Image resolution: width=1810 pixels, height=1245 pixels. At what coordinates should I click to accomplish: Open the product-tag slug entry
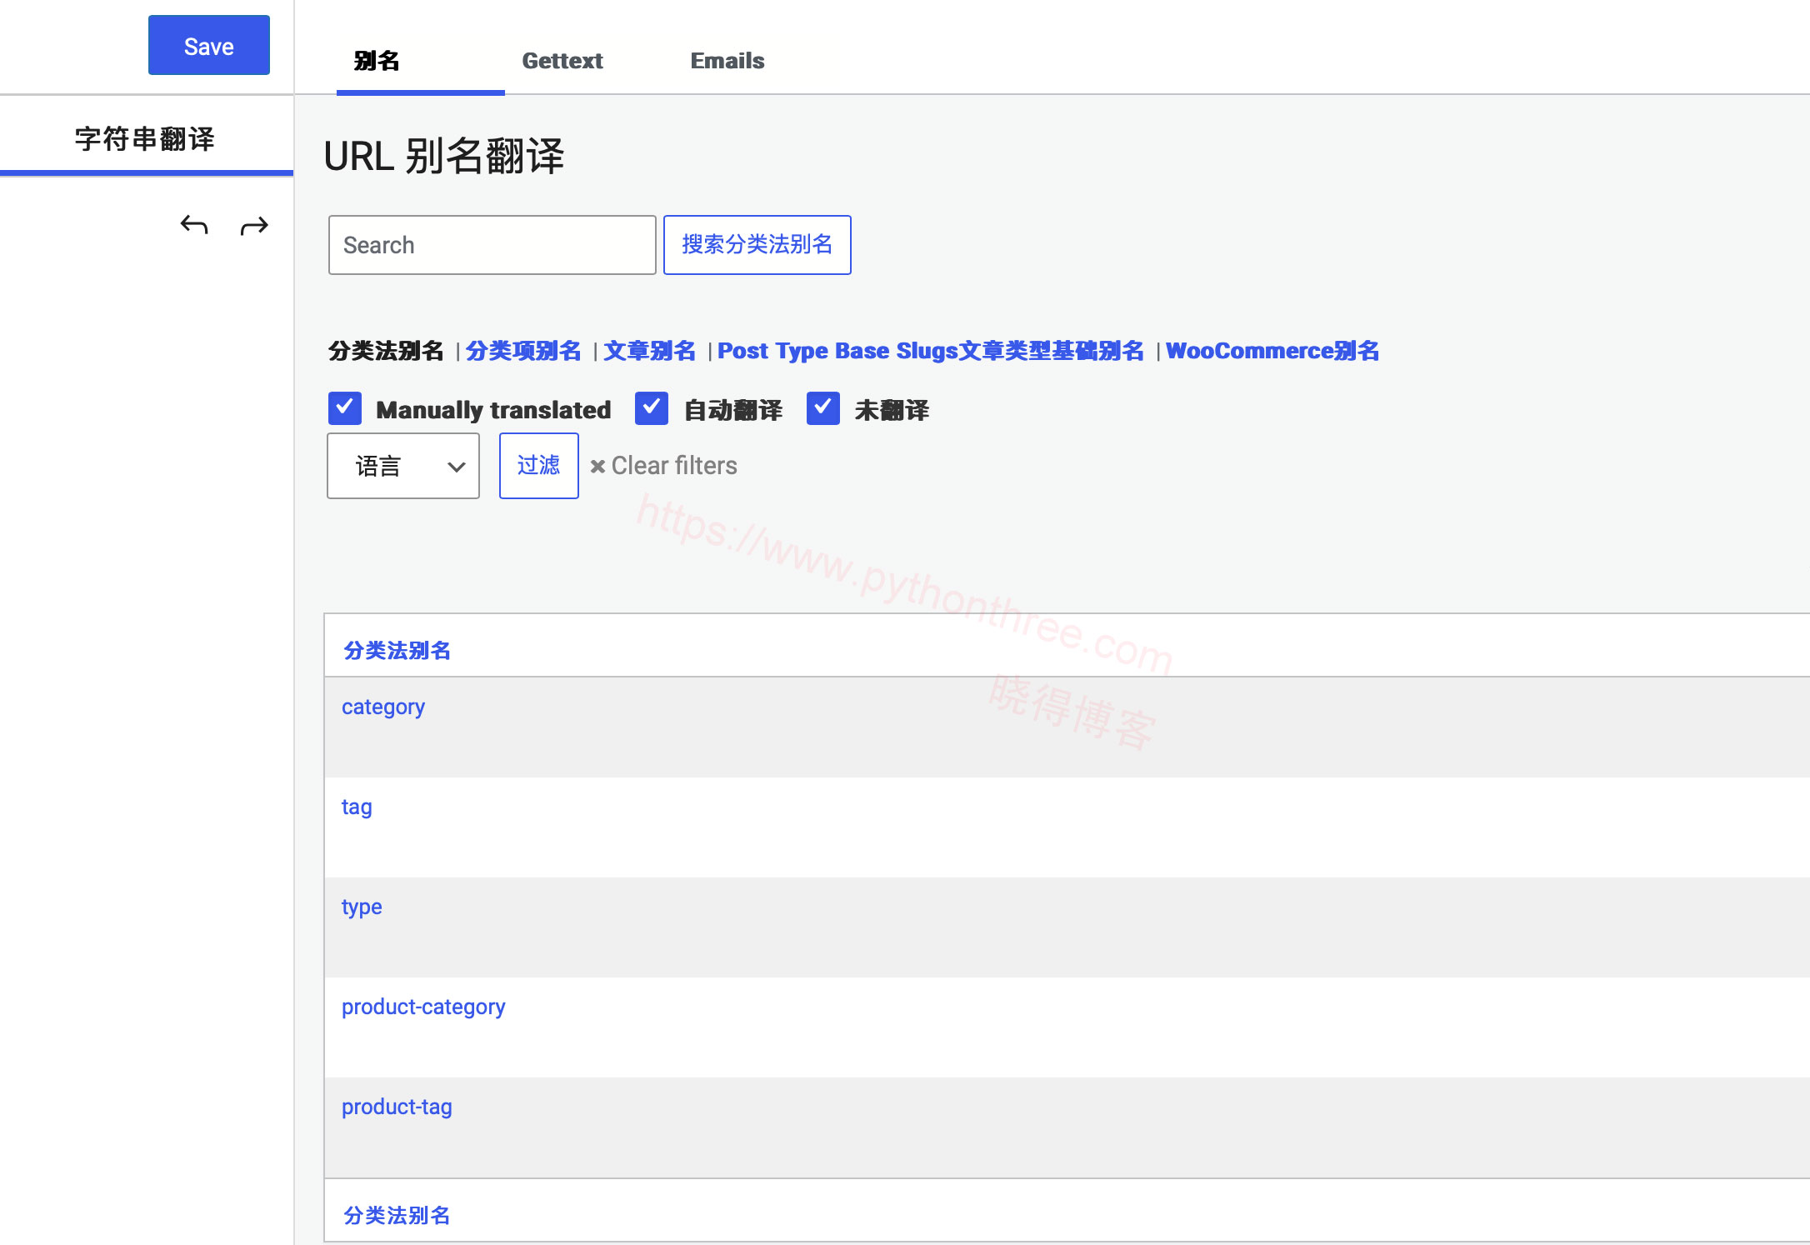tap(397, 1107)
